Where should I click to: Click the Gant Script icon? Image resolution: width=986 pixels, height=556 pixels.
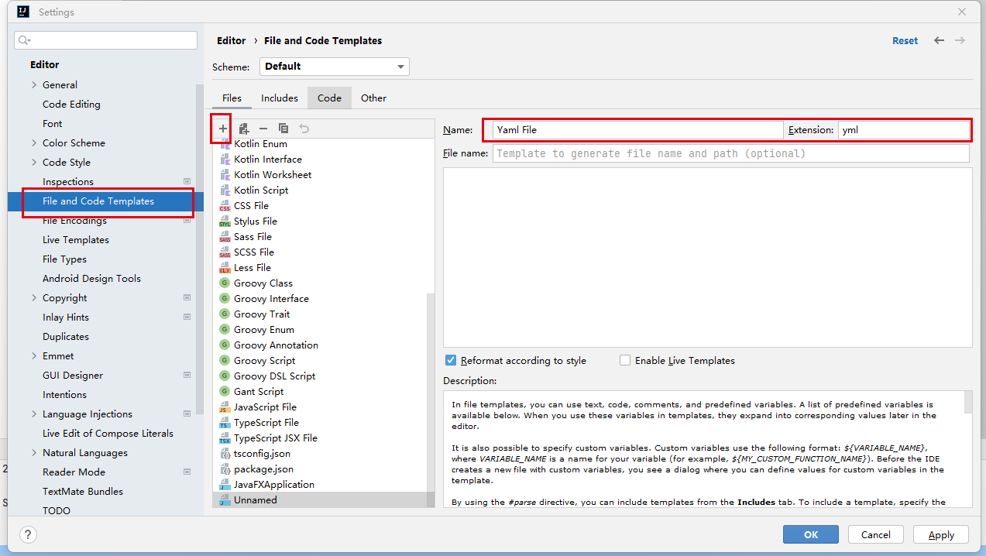[x=225, y=392]
